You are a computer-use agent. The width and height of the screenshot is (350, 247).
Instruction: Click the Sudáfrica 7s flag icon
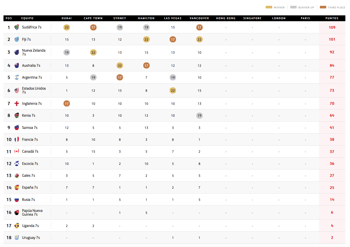tap(17, 27)
